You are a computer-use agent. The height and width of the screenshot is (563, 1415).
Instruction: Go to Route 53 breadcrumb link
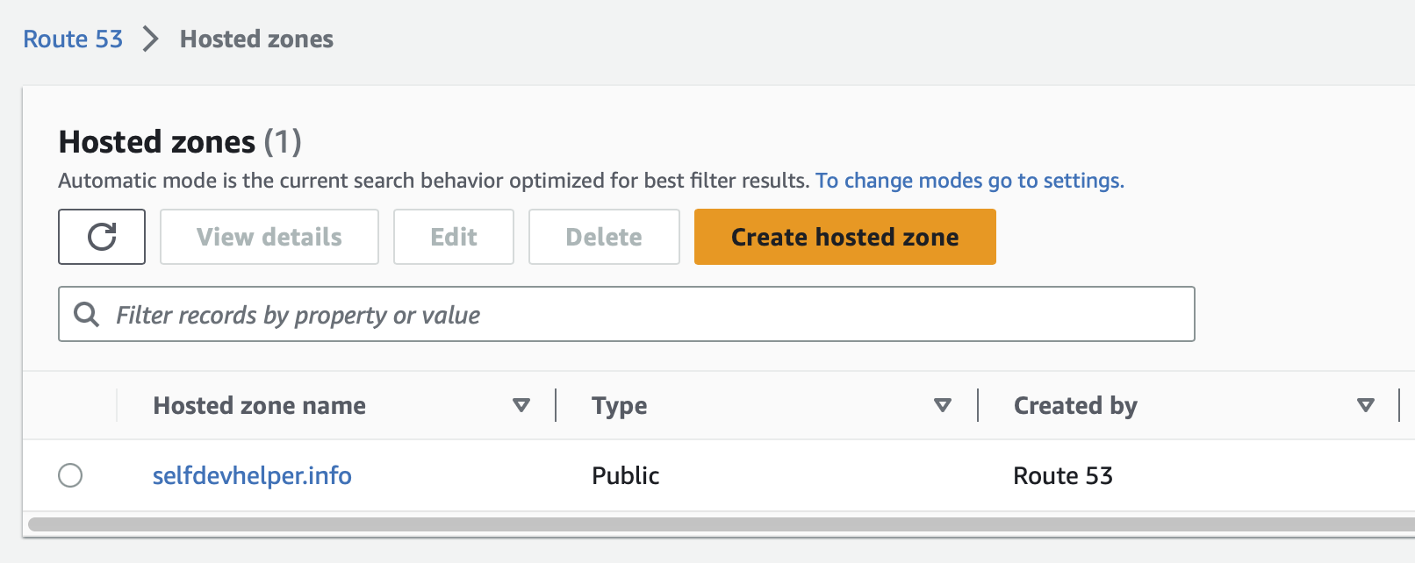pos(73,39)
